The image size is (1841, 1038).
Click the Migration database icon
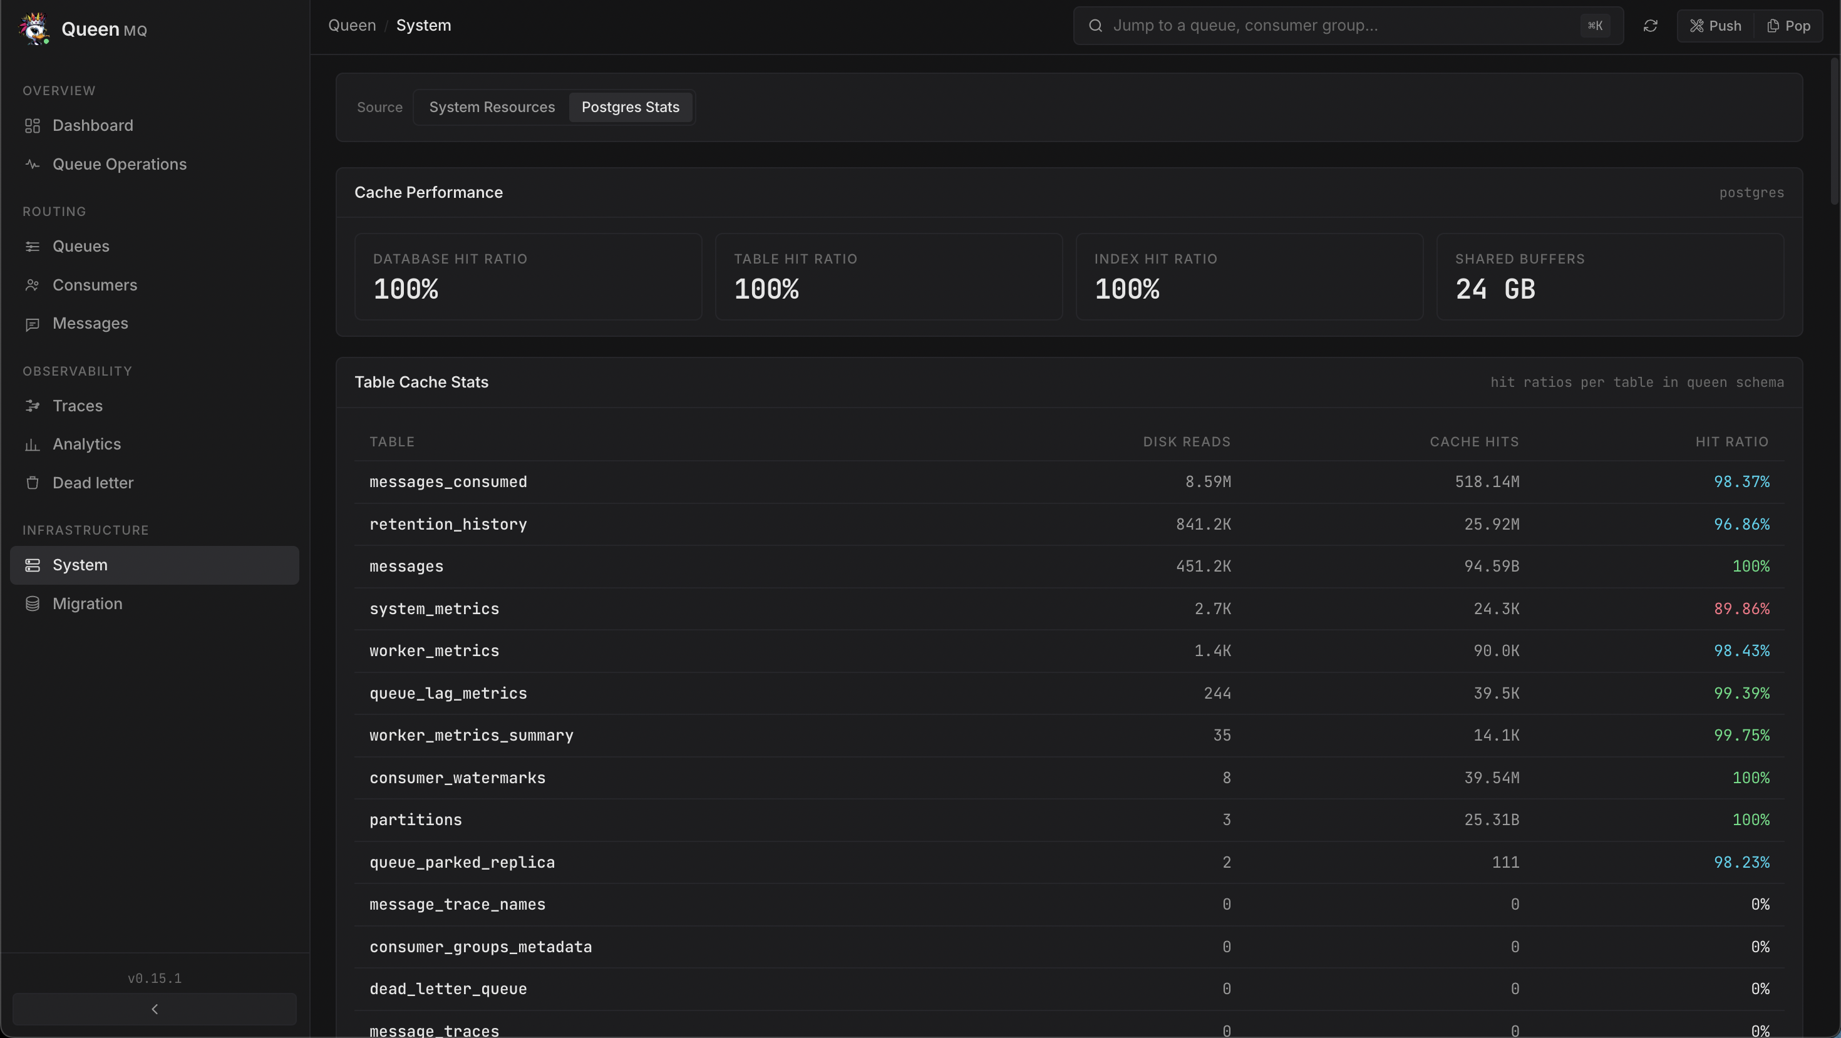pyautogui.click(x=32, y=604)
